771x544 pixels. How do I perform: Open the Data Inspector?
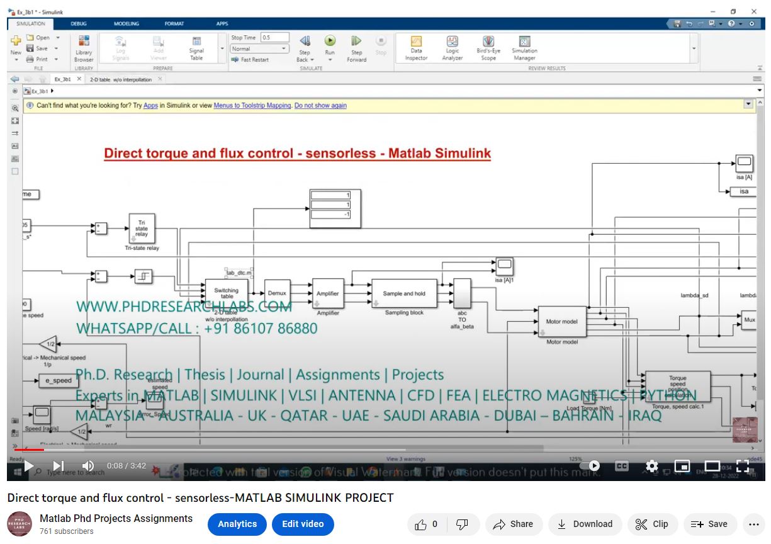pos(416,48)
